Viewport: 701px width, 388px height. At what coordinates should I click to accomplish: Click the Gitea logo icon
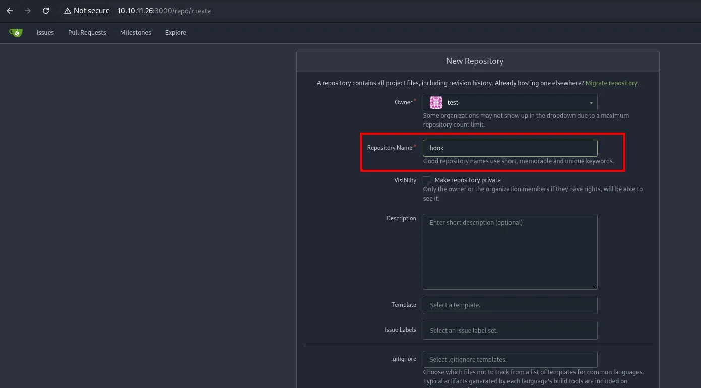coord(16,33)
